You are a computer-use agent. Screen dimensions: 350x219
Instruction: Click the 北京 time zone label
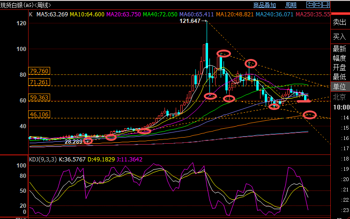coord(340,97)
